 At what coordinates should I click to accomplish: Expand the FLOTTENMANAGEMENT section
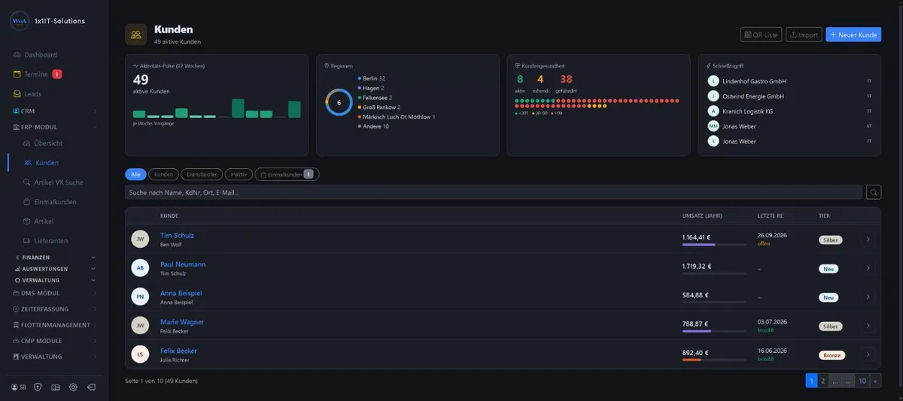coord(54,325)
